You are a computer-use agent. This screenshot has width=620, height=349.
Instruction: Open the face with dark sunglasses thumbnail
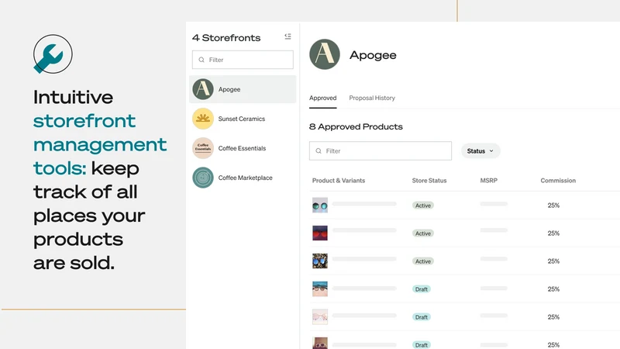(320, 289)
